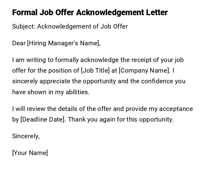Screen dimensions: 213x172
Task: Click the word Sincerely
Action: [x=26, y=136]
